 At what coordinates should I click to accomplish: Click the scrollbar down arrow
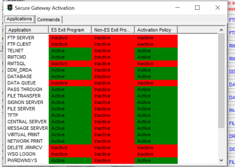(x=221, y=160)
